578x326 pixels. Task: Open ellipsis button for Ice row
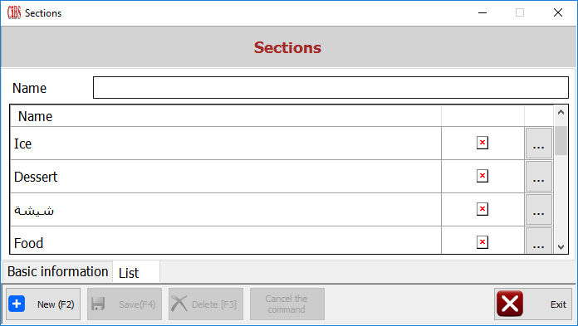[x=539, y=144]
